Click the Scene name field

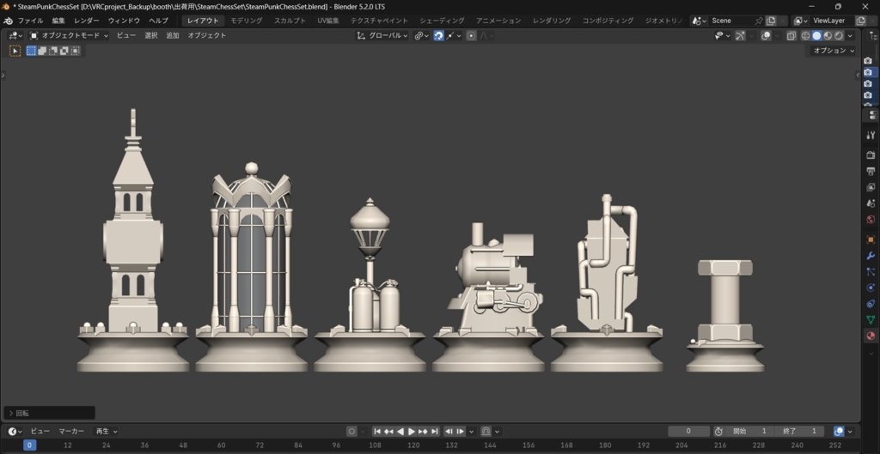[x=731, y=21]
